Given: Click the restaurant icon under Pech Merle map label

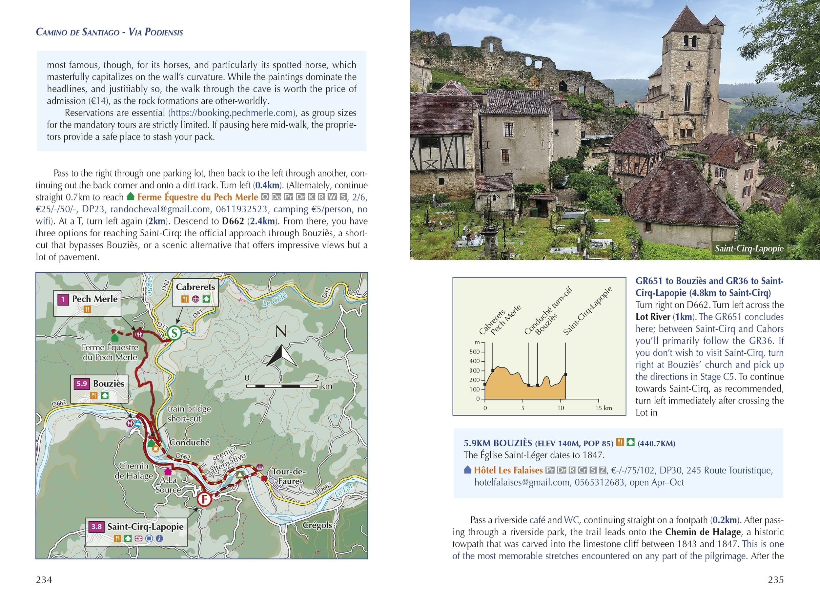Looking at the screenshot, I should pyautogui.click(x=87, y=309).
